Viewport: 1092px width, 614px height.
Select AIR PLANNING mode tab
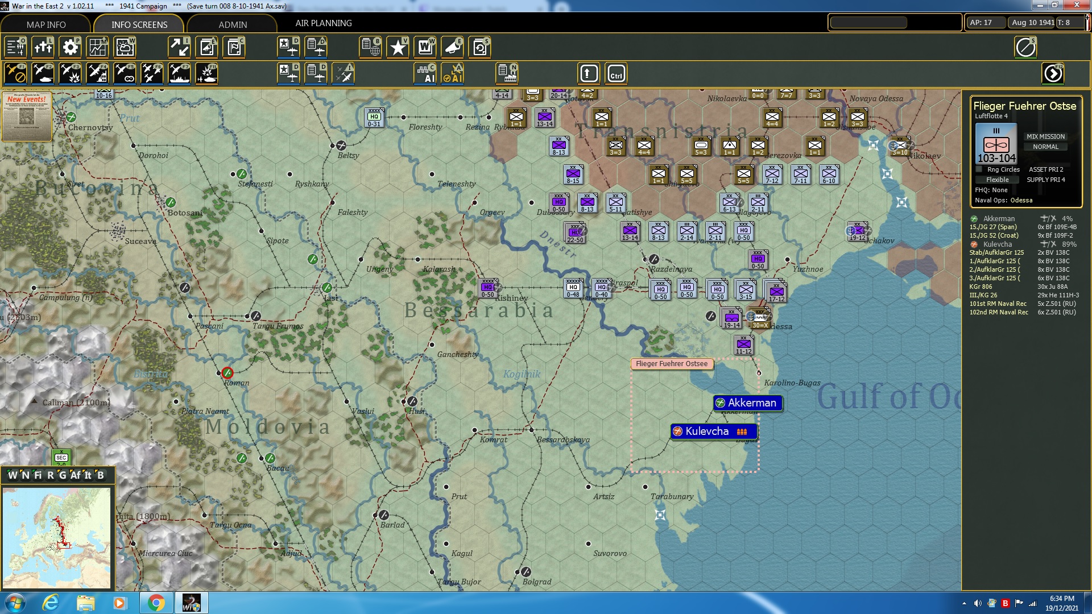[324, 23]
